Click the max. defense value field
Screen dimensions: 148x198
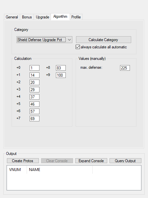(x=125, y=68)
